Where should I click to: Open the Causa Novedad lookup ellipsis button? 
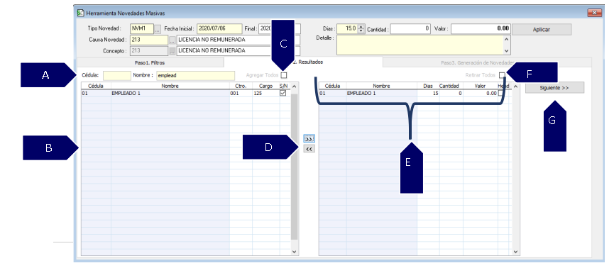pos(172,40)
